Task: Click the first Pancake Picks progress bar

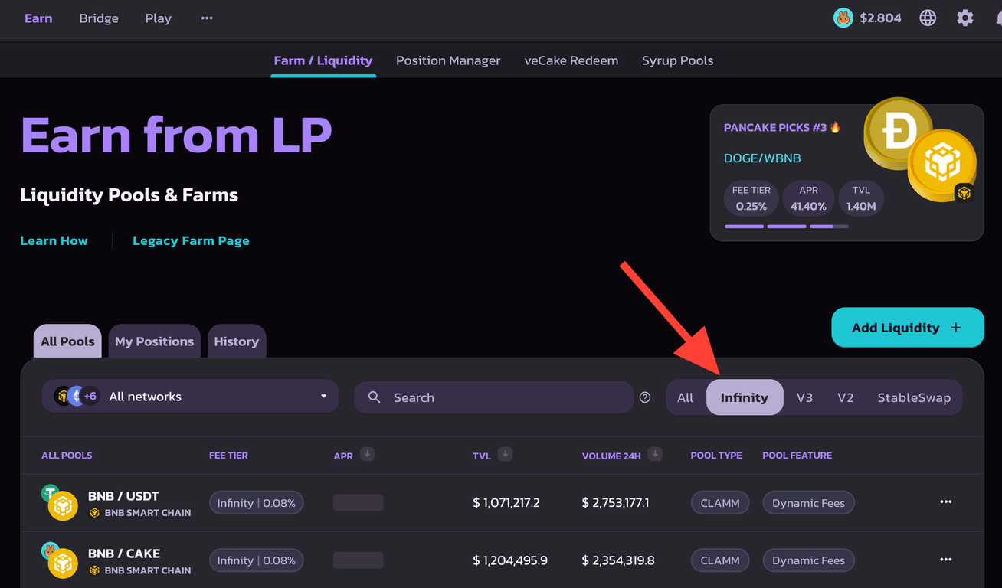Action: 745,227
